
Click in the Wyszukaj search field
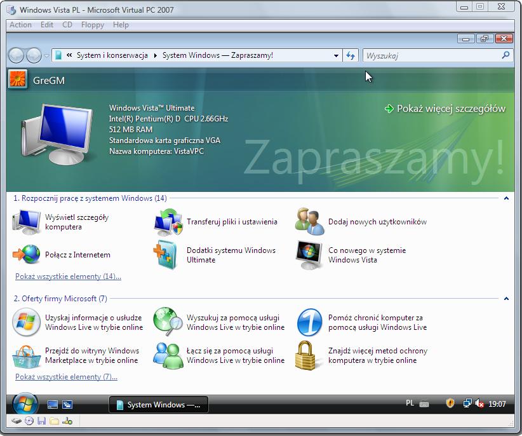431,56
